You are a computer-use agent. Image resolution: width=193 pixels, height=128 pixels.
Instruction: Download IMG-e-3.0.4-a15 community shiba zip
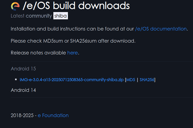point(72,80)
